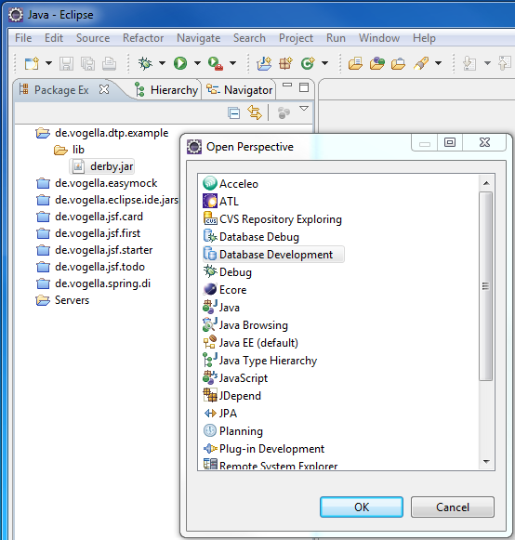Click the Collapse All icon in Package Explorer

234,113
